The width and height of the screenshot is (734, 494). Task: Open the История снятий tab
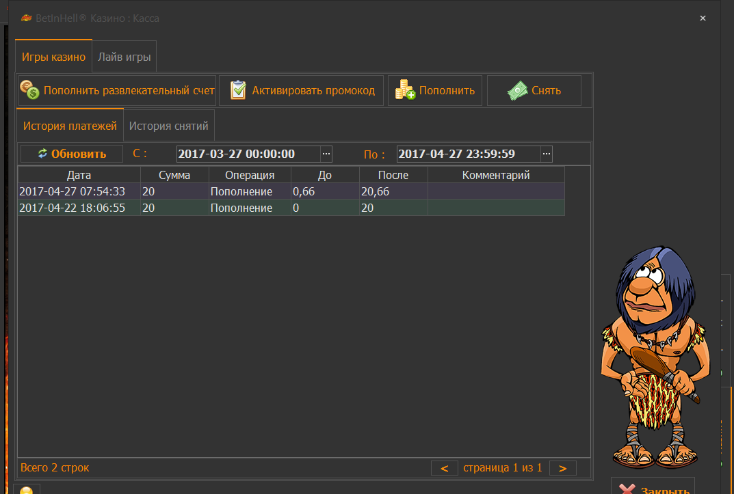(x=169, y=126)
